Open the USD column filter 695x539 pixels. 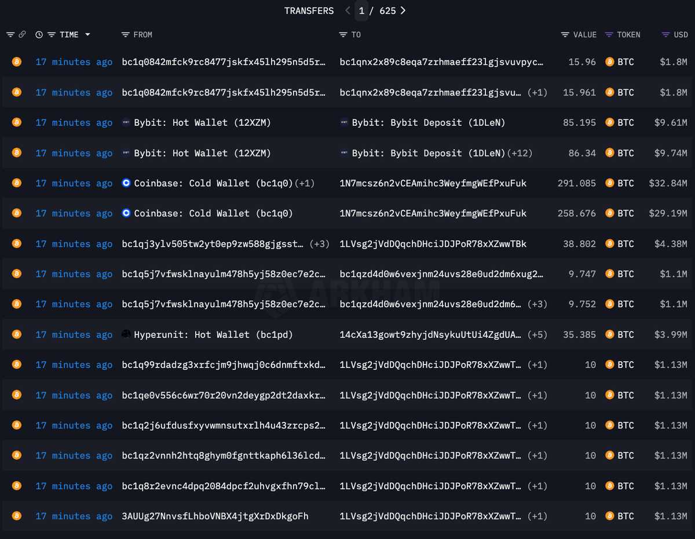(x=666, y=35)
